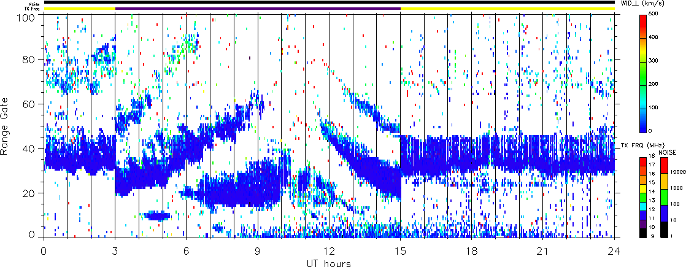Pick dark blue bottom of WID colorbar
The height and width of the screenshot is (267, 686).
644,129
